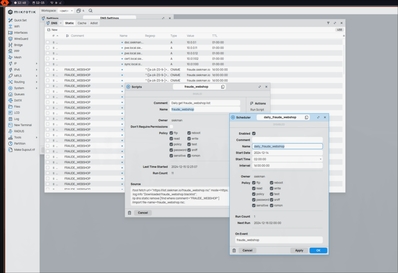
Task: Toggle Enabled checkbox in Scheduler
Action: pos(254,134)
